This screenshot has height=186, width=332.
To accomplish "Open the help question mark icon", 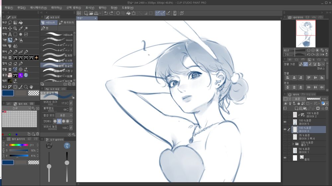I will click(x=182, y=13).
